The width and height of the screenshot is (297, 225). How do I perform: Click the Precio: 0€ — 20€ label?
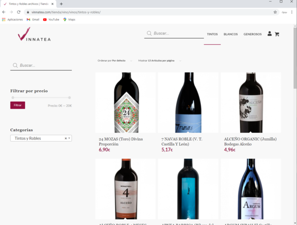point(60,106)
